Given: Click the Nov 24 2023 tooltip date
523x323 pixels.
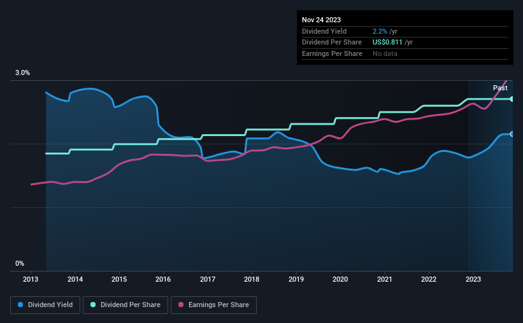Looking at the screenshot, I should click(x=321, y=20).
